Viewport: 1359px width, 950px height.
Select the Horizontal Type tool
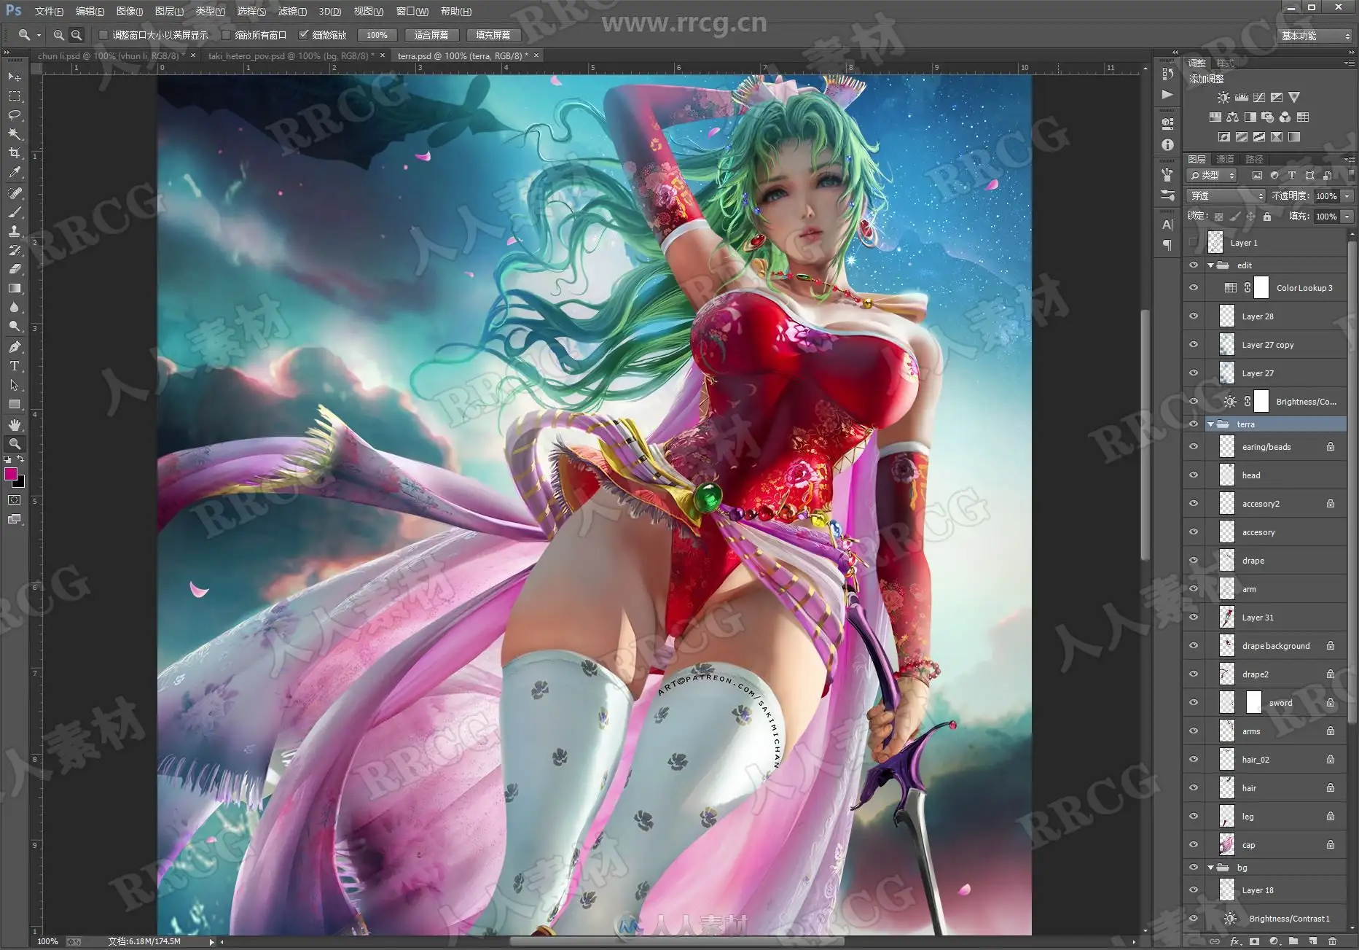[14, 366]
